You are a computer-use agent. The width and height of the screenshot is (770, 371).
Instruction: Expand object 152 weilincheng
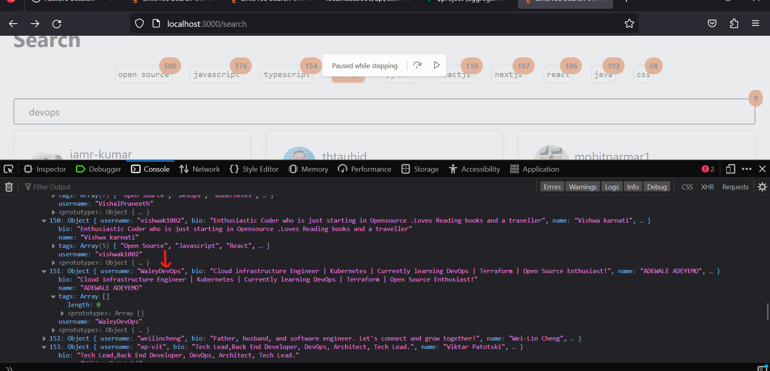(44, 339)
